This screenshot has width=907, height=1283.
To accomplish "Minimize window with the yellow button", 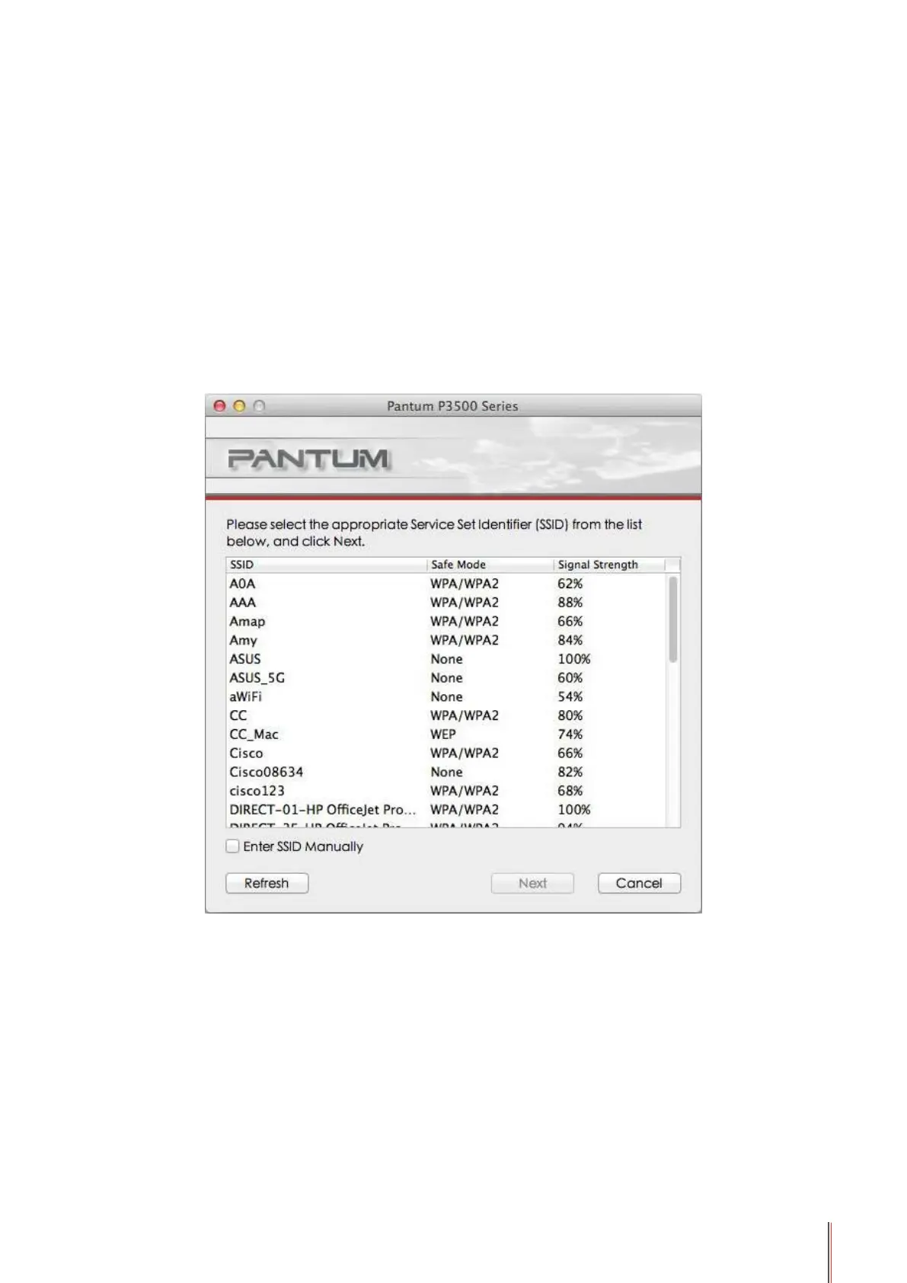I will click(239, 406).
